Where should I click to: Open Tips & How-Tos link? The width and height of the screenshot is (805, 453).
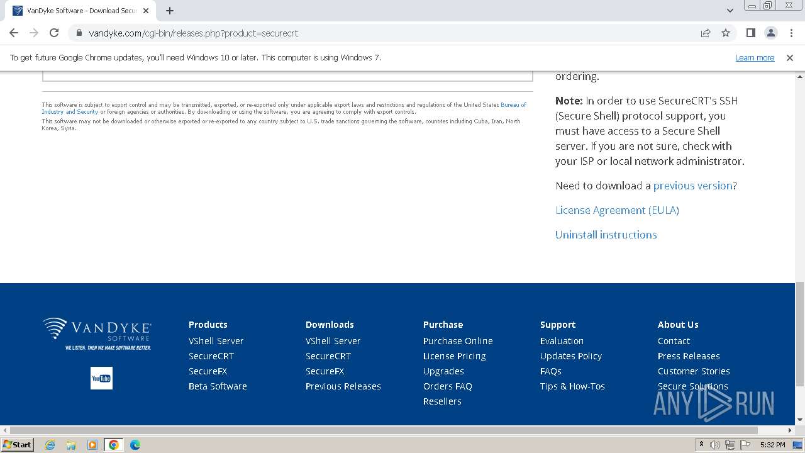(x=572, y=386)
